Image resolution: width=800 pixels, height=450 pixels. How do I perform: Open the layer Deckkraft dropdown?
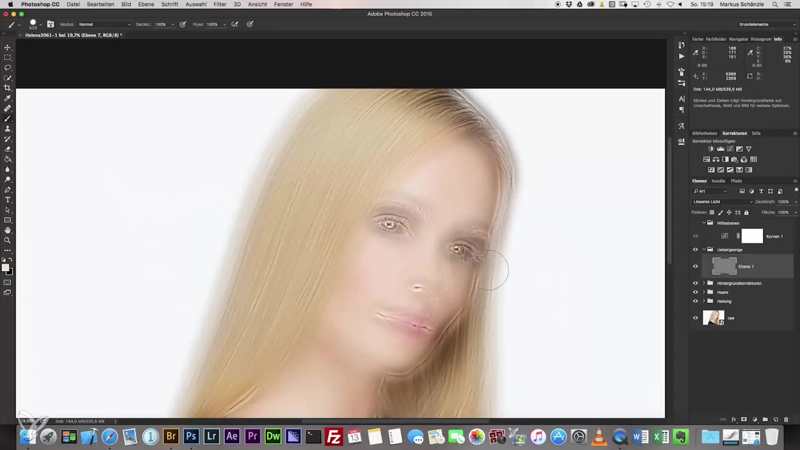(795, 202)
